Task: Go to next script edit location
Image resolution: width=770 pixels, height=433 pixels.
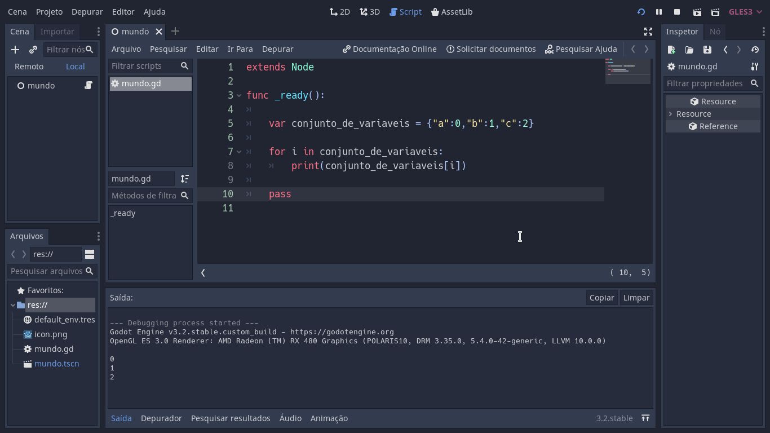Action: click(647, 49)
